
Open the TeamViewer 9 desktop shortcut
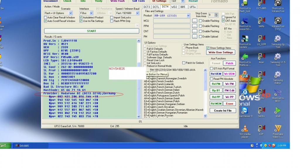245,110
